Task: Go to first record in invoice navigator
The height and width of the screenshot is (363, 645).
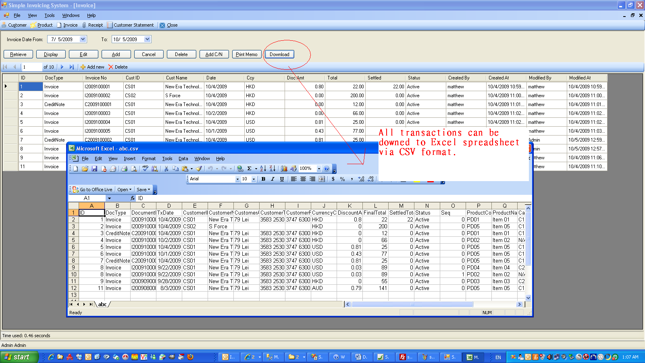Action: click(5, 67)
